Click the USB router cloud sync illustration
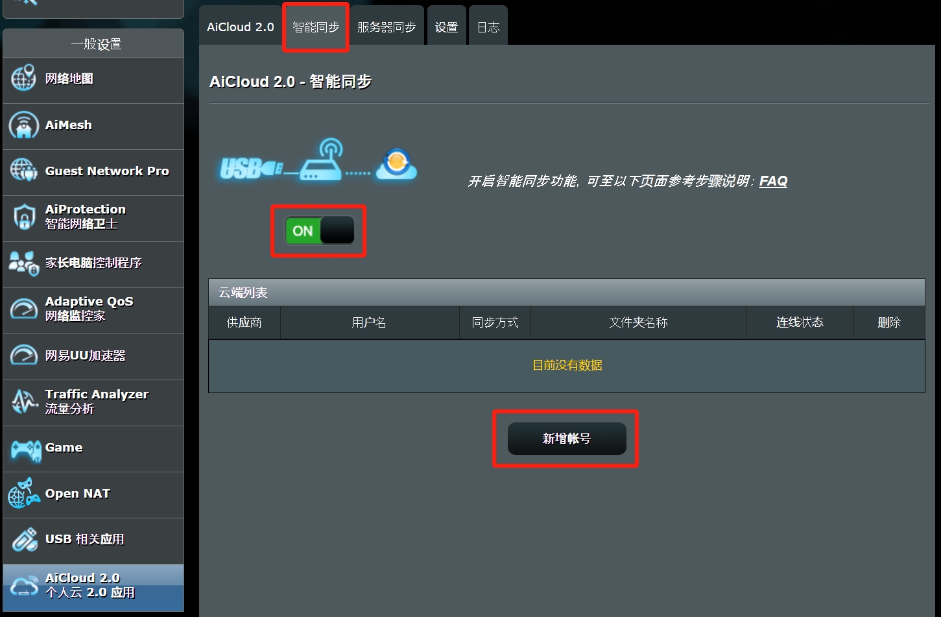Image resolution: width=941 pixels, height=617 pixels. (x=318, y=161)
